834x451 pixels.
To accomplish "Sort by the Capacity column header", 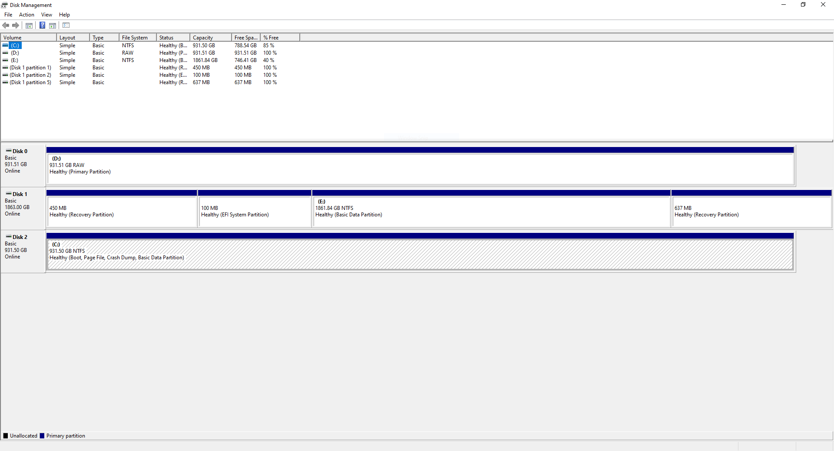I will coord(211,38).
